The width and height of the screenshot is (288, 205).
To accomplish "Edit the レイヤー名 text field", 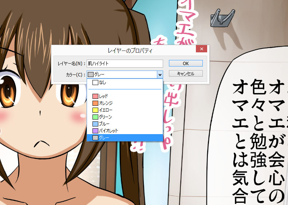I will click(125, 64).
